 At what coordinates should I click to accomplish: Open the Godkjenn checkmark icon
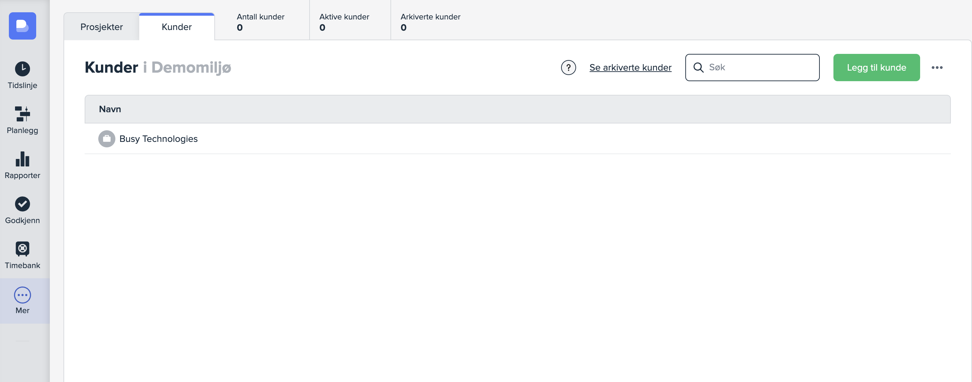pyautogui.click(x=22, y=204)
